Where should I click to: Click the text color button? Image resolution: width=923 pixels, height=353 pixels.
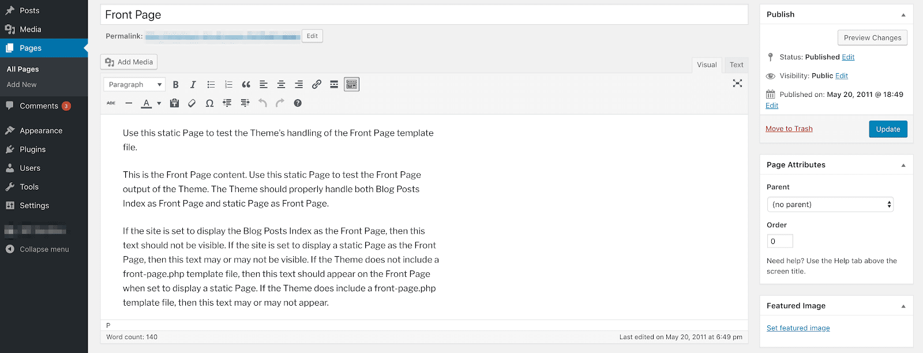147,103
